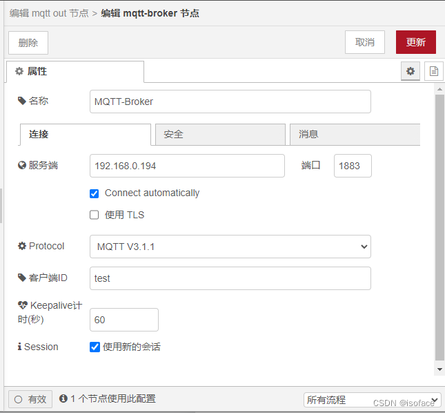The width and height of the screenshot is (445, 413).
Task: Click the info icon beside node usage count
Action: [63, 398]
